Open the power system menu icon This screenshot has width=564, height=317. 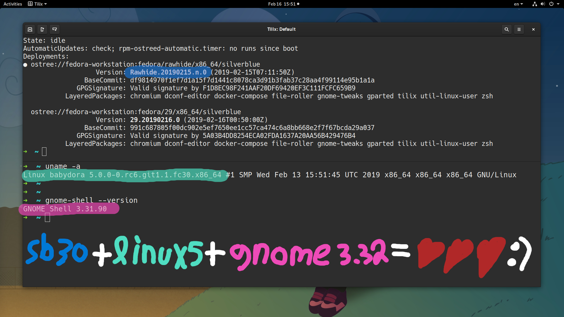551,4
